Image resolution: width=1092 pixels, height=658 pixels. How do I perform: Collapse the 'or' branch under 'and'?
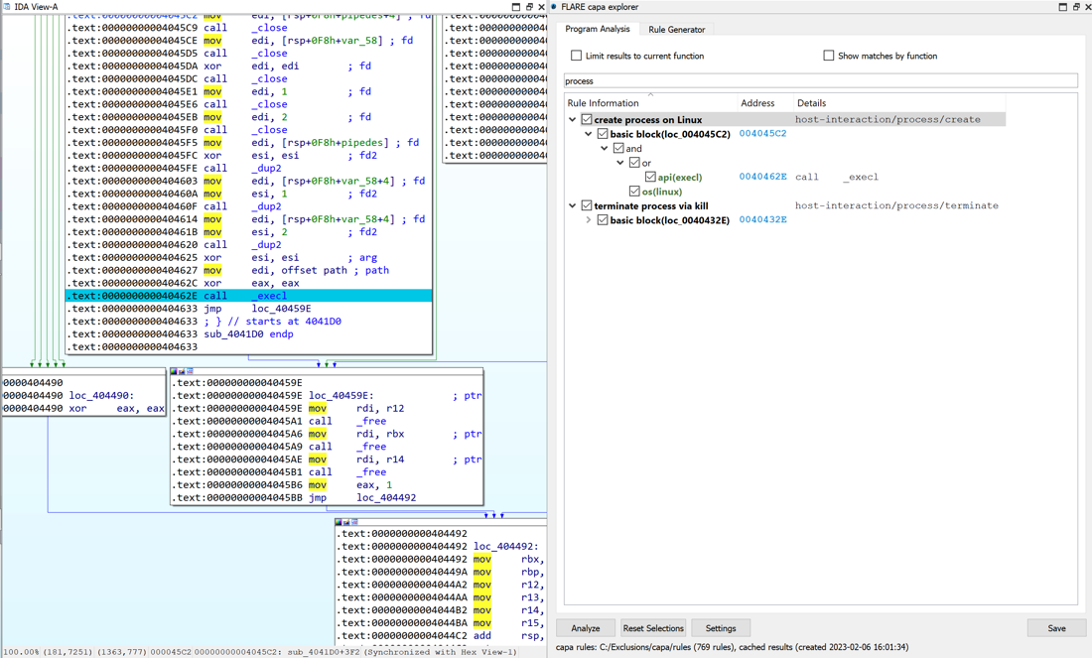pyautogui.click(x=619, y=162)
